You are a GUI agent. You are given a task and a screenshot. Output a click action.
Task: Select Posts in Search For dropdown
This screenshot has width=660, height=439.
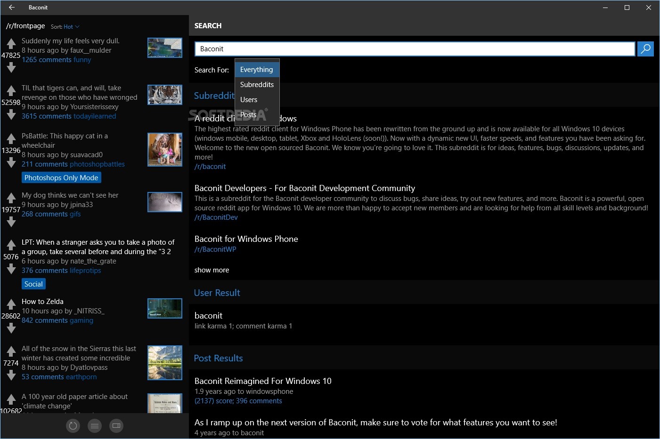257,115
